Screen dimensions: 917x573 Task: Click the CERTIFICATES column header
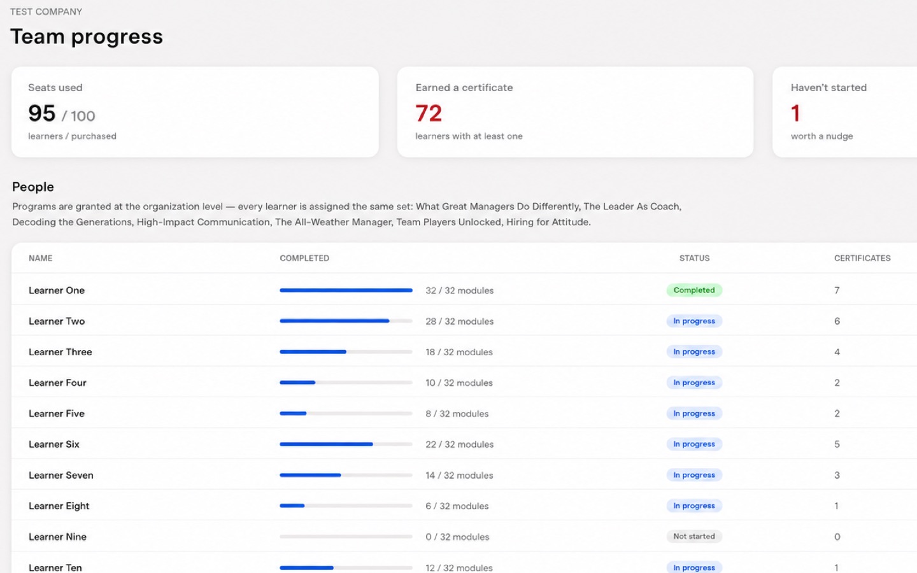point(862,258)
